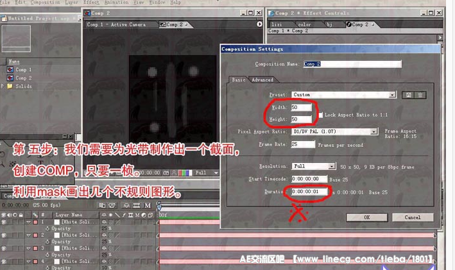Toggle the lock column header icon in timeline
Image resolution: width=455 pixels, height=270 pixels.
(21, 215)
